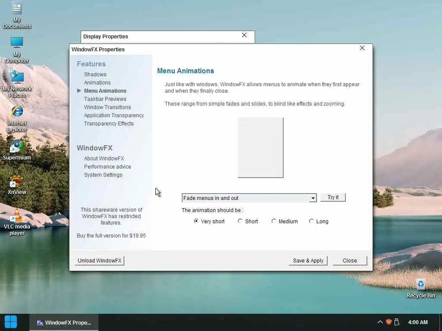The width and height of the screenshot is (442, 331).
Task: Open the Taskbar Previews page
Action: click(x=105, y=99)
